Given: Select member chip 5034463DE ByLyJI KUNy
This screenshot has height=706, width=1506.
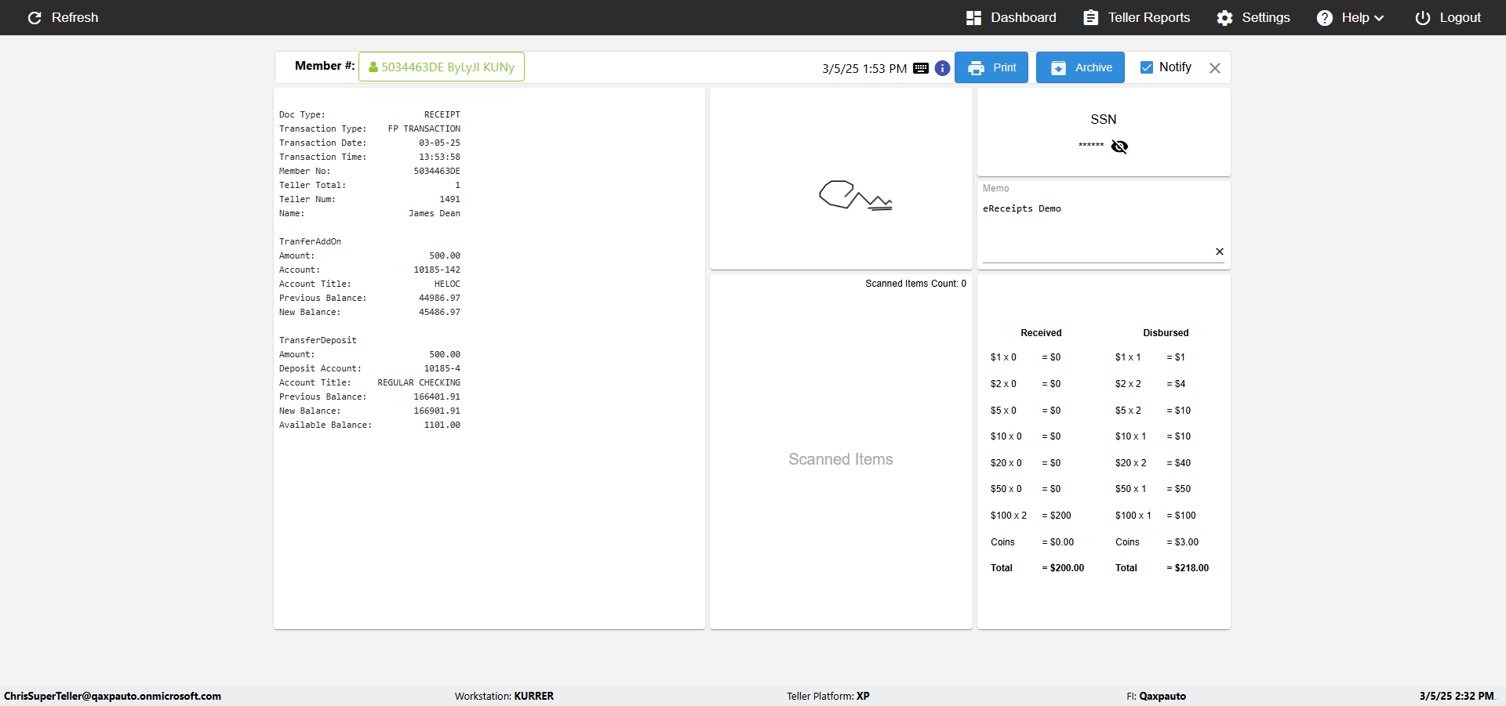Looking at the screenshot, I should [442, 67].
